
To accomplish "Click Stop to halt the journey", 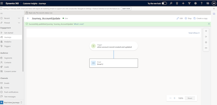I will [188, 18].
